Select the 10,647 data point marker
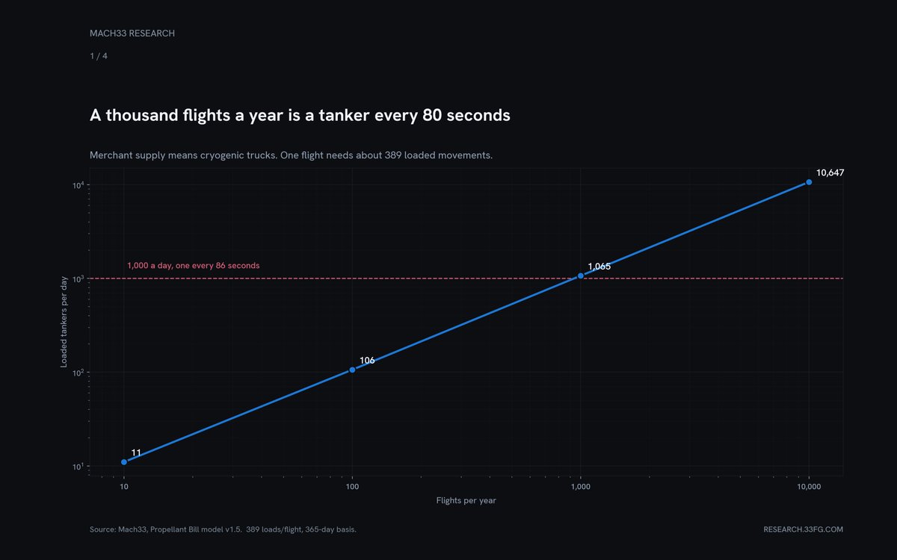Screen dimensions: 897x560 pyautogui.click(x=809, y=182)
